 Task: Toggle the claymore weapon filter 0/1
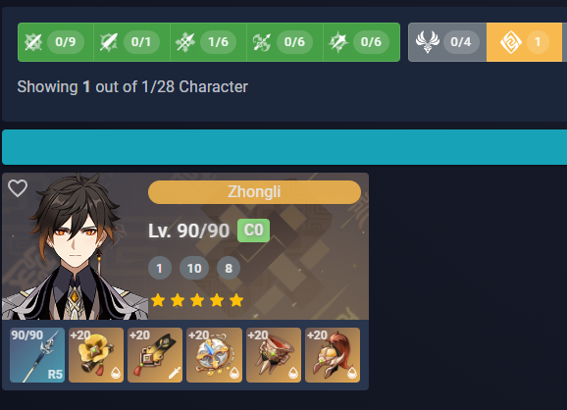click(132, 42)
